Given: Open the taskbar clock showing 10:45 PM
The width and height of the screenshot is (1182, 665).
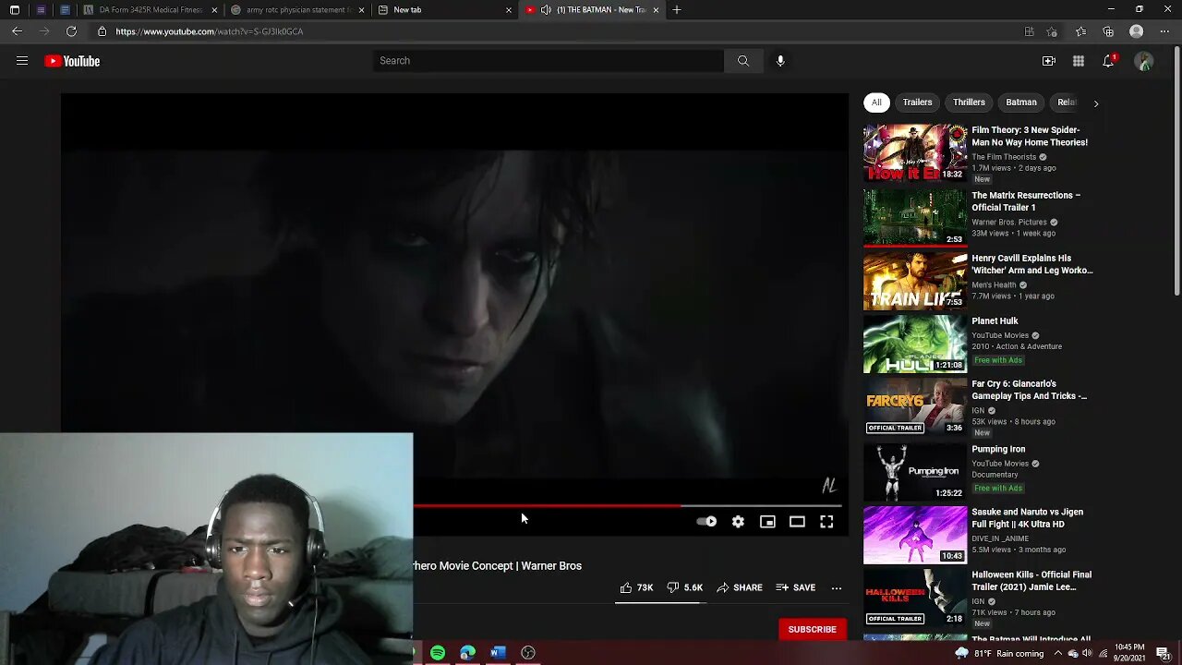Looking at the screenshot, I should click(1127, 653).
